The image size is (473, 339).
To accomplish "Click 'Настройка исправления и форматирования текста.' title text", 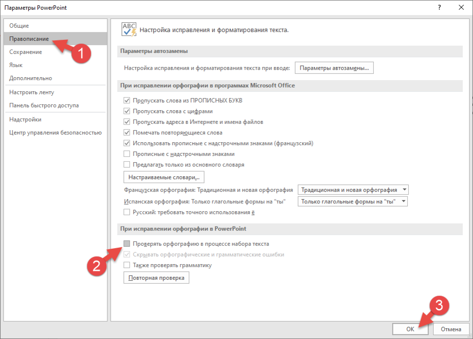I will (214, 30).
